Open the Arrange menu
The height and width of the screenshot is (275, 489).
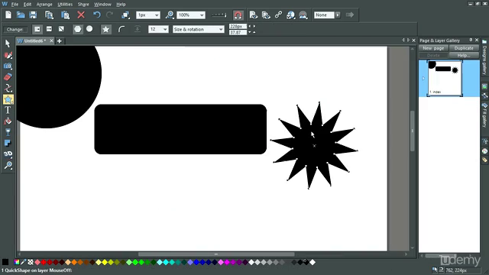[44, 5]
